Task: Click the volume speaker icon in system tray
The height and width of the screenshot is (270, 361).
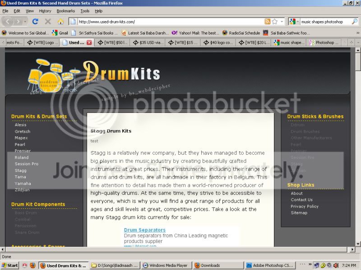Action: point(336,265)
